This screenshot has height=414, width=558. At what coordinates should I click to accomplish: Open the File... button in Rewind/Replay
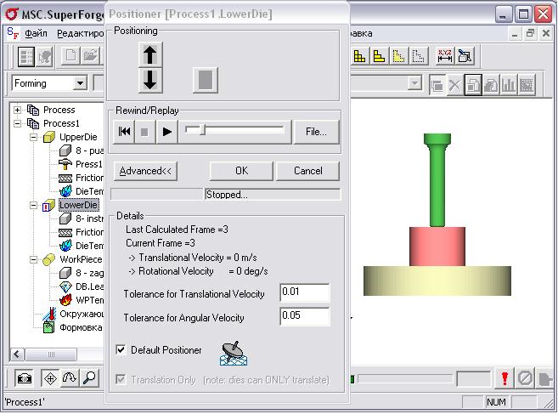click(316, 132)
